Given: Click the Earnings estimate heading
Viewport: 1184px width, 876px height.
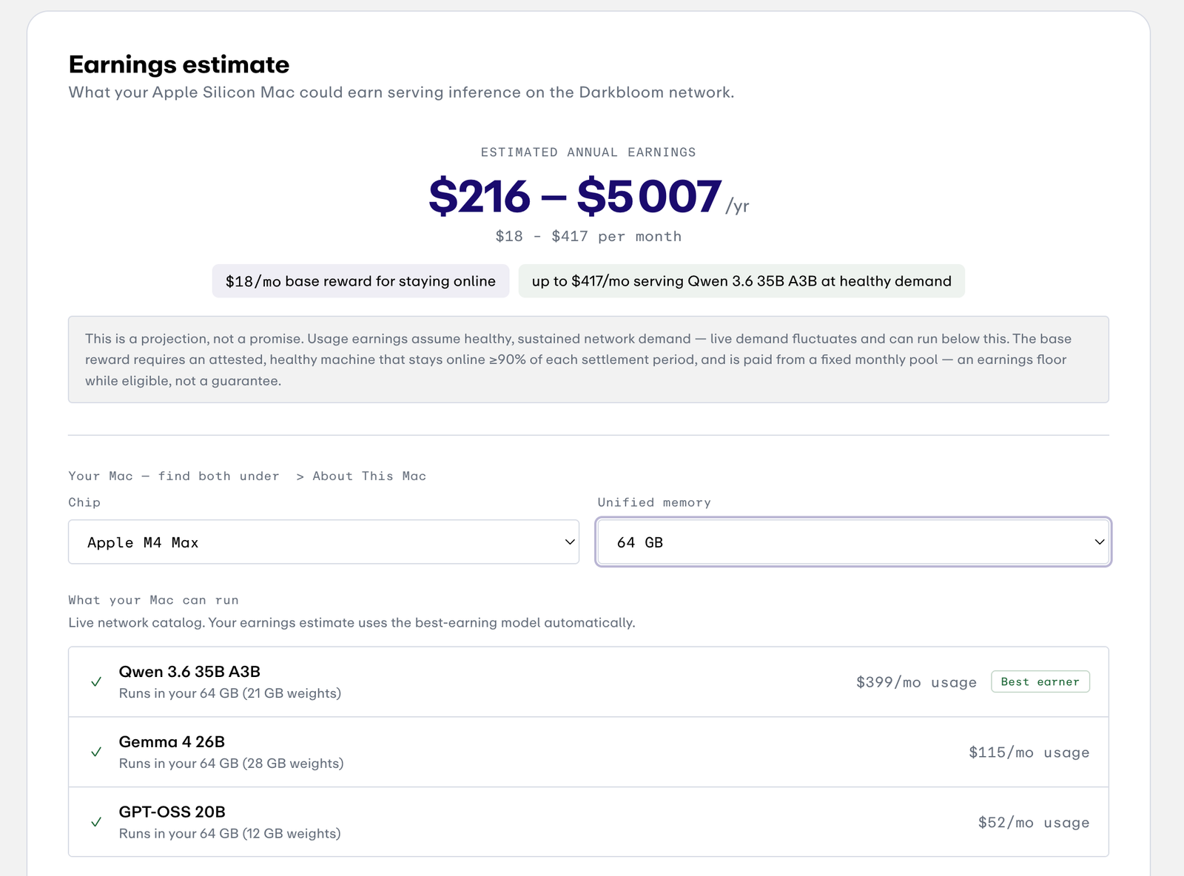Looking at the screenshot, I should 179,64.
